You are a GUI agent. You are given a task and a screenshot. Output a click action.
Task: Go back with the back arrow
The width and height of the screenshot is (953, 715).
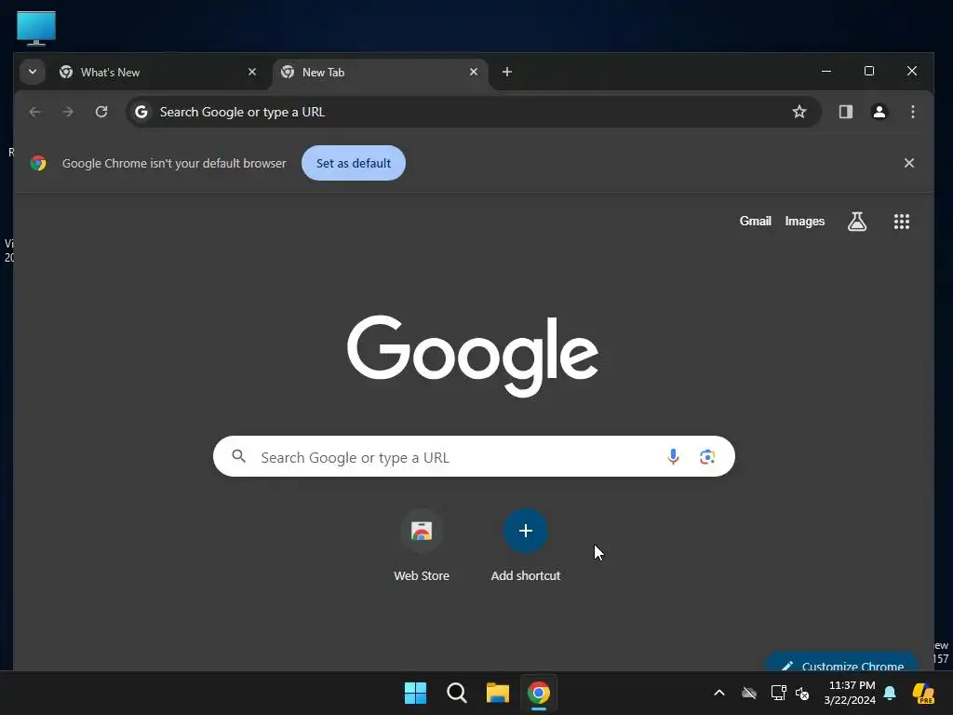34,112
